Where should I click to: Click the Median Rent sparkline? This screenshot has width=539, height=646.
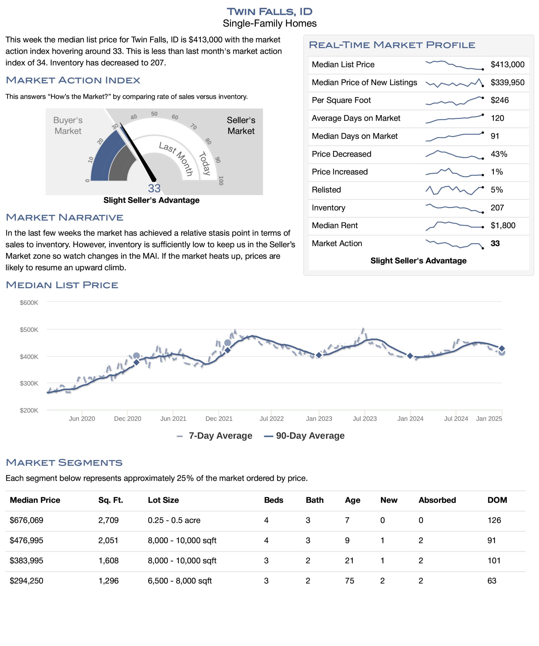click(x=455, y=226)
